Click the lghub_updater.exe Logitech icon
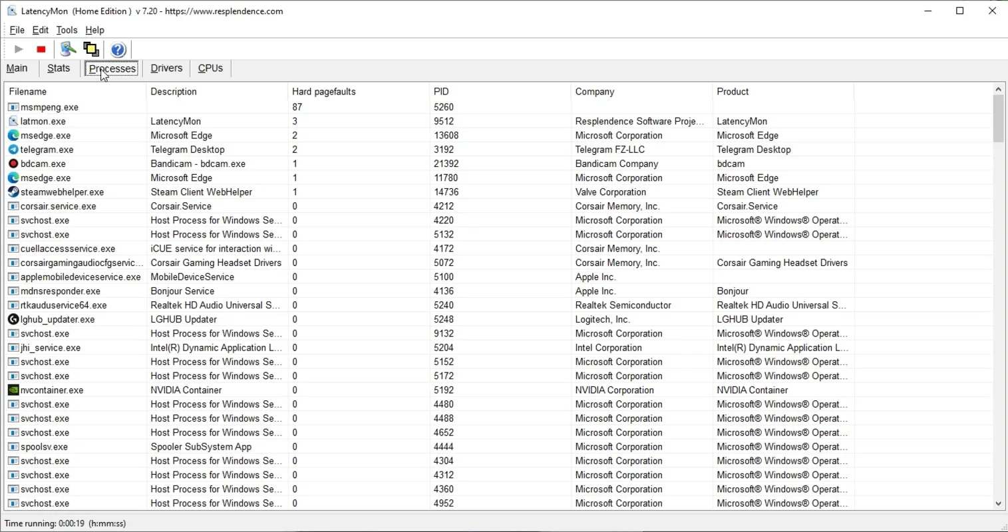 click(13, 319)
